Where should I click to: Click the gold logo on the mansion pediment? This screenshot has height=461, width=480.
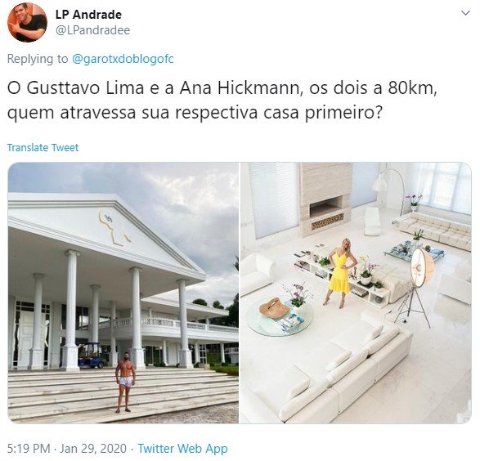pos(114,227)
